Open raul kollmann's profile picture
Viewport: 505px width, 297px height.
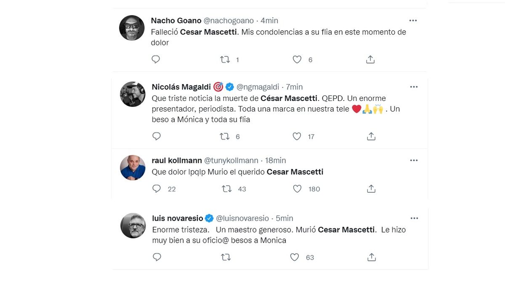(x=133, y=168)
